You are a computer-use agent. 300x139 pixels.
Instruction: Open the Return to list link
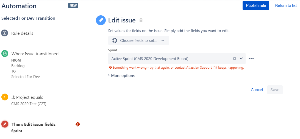[286, 5]
